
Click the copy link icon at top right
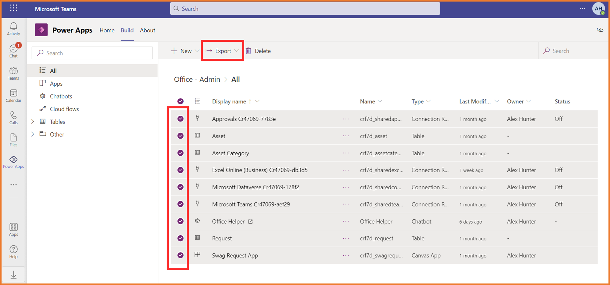[x=600, y=30]
